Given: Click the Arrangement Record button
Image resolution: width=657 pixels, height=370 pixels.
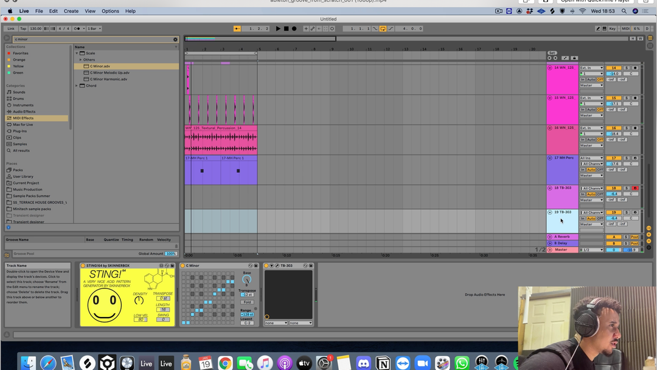Looking at the screenshot, I should (294, 29).
